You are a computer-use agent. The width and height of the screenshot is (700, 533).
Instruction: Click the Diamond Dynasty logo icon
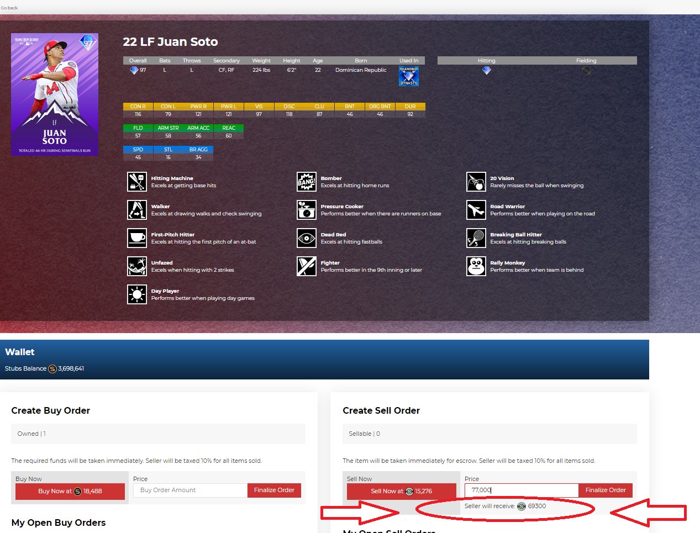point(409,76)
